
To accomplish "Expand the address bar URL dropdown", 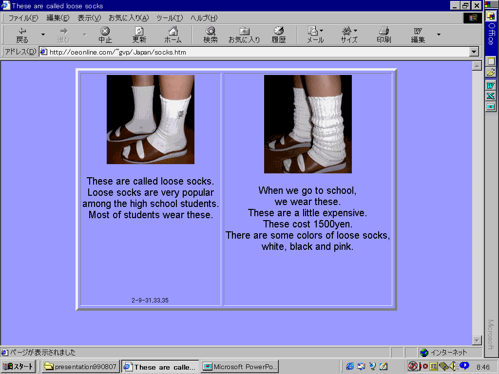I will tap(474, 52).
